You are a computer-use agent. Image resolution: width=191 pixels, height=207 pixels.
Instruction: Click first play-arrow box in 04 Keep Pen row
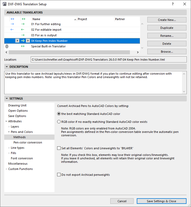click(x=17, y=41)
